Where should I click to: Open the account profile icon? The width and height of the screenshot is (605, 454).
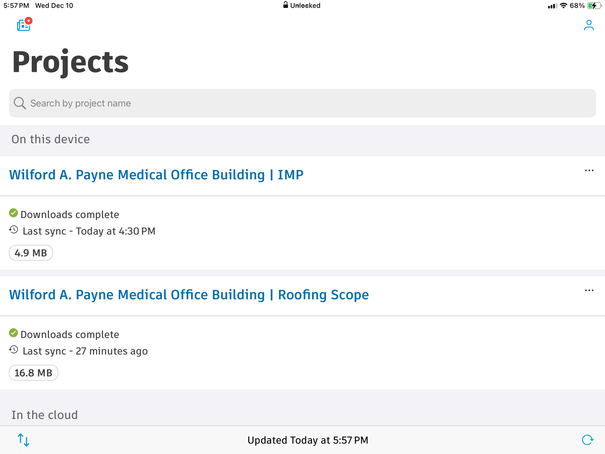[x=589, y=25]
